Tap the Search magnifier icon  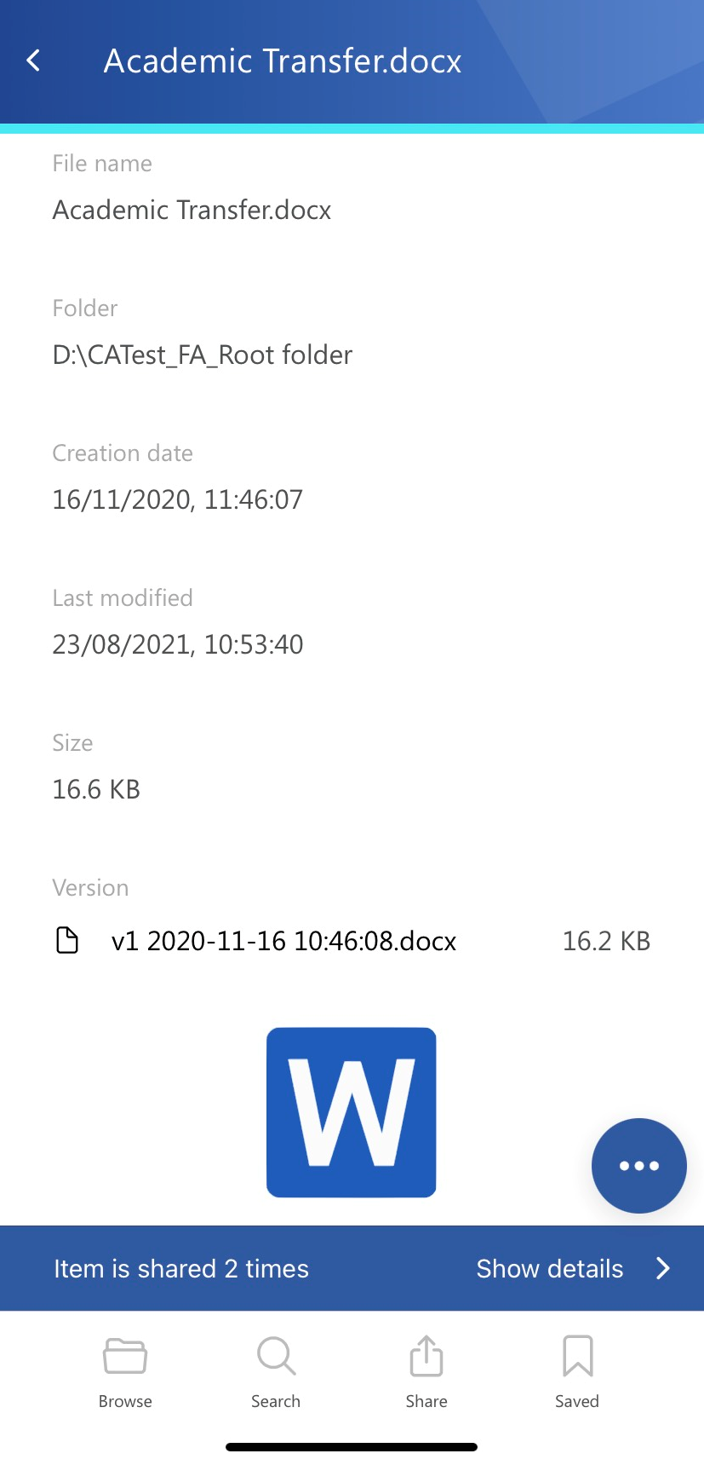(276, 1355)
